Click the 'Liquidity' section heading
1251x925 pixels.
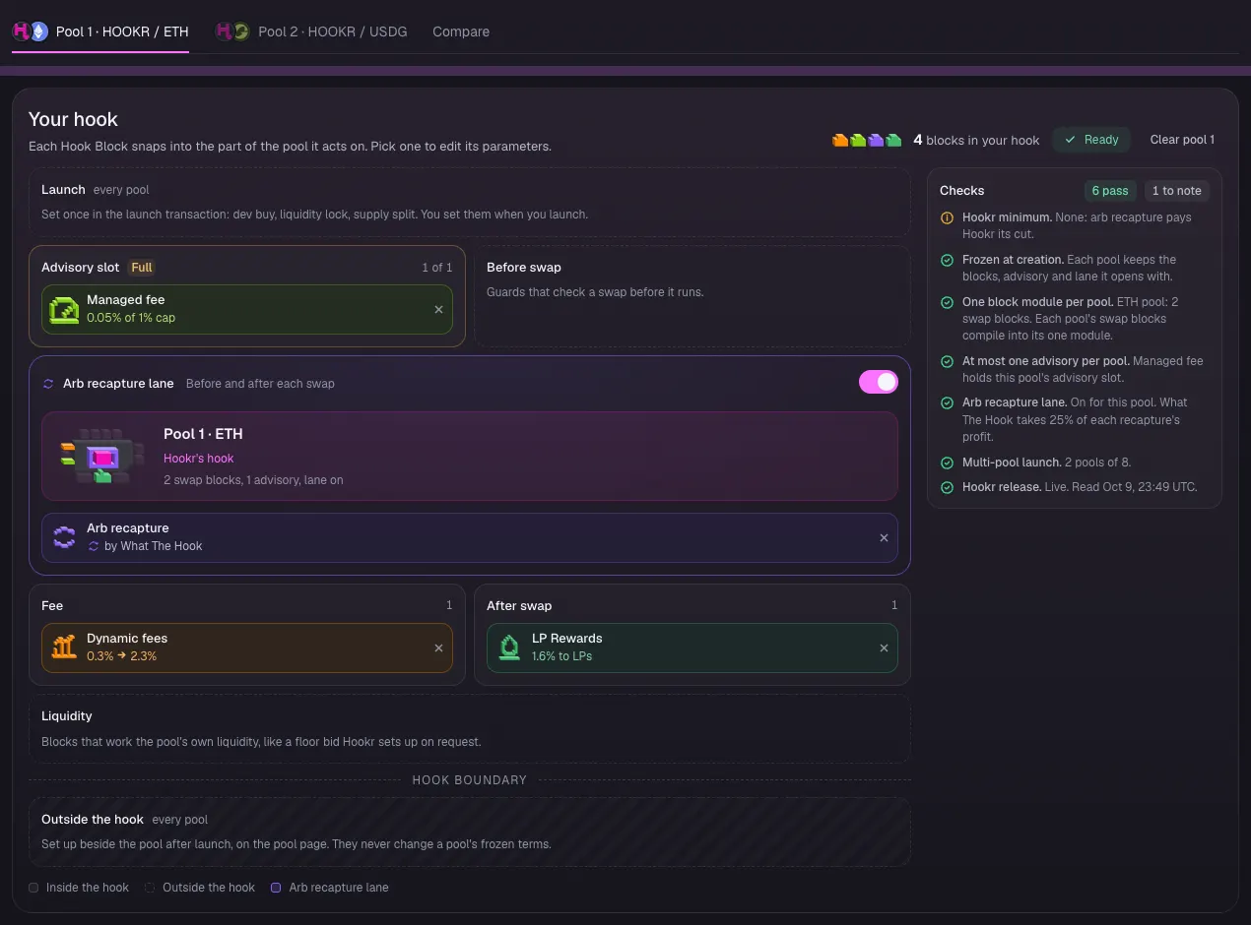pos(67,716)
